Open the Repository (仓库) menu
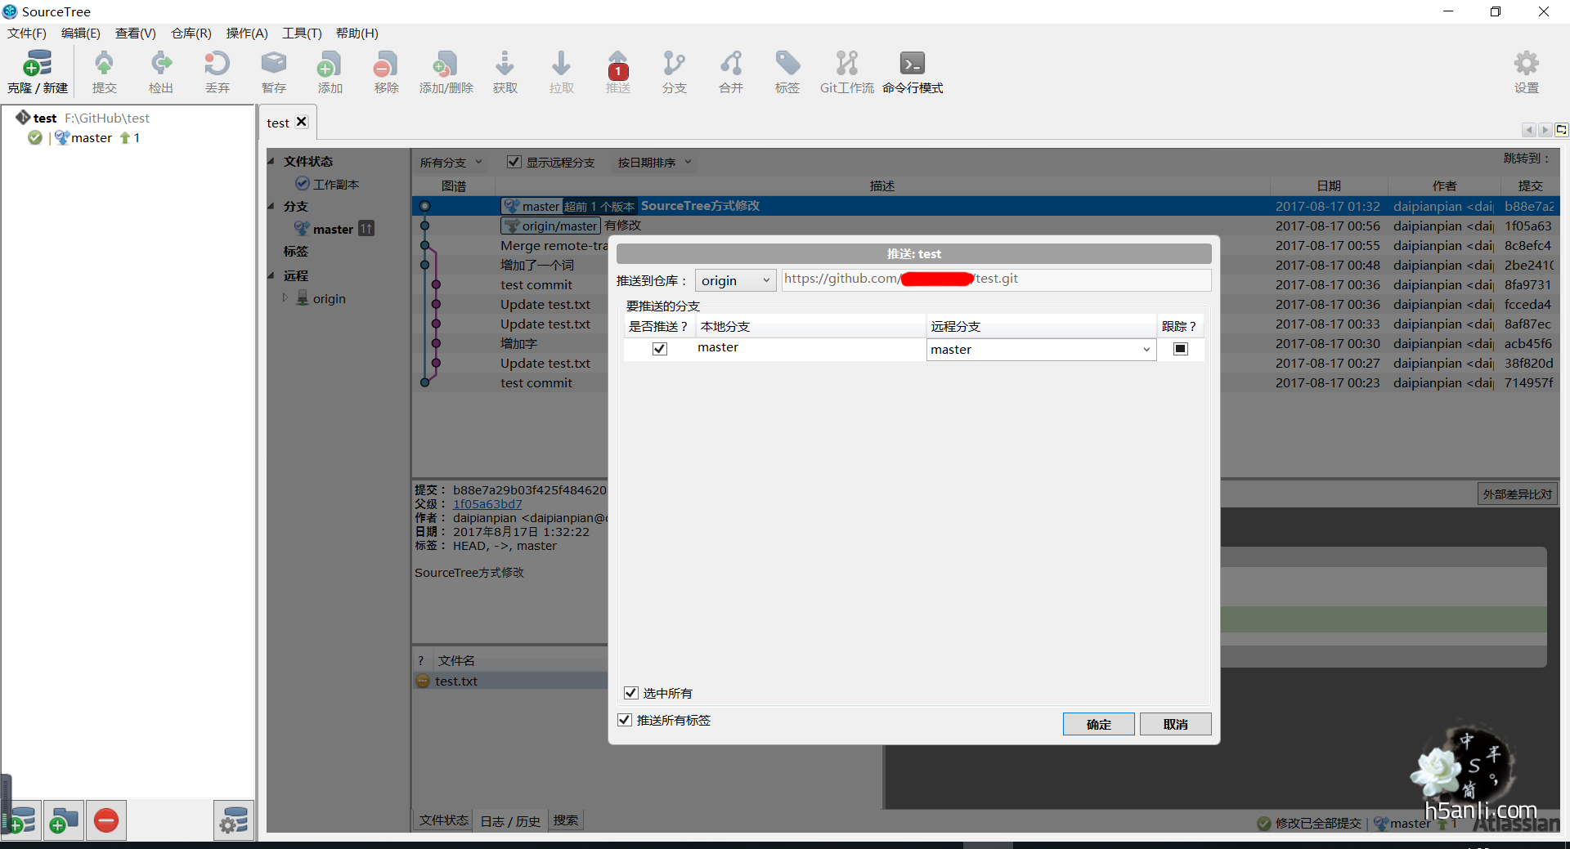 [191, 34]
